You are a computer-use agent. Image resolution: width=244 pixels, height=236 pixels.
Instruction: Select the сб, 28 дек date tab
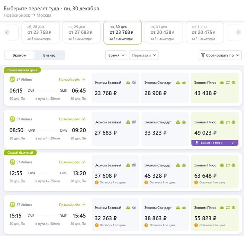point(40,33)
